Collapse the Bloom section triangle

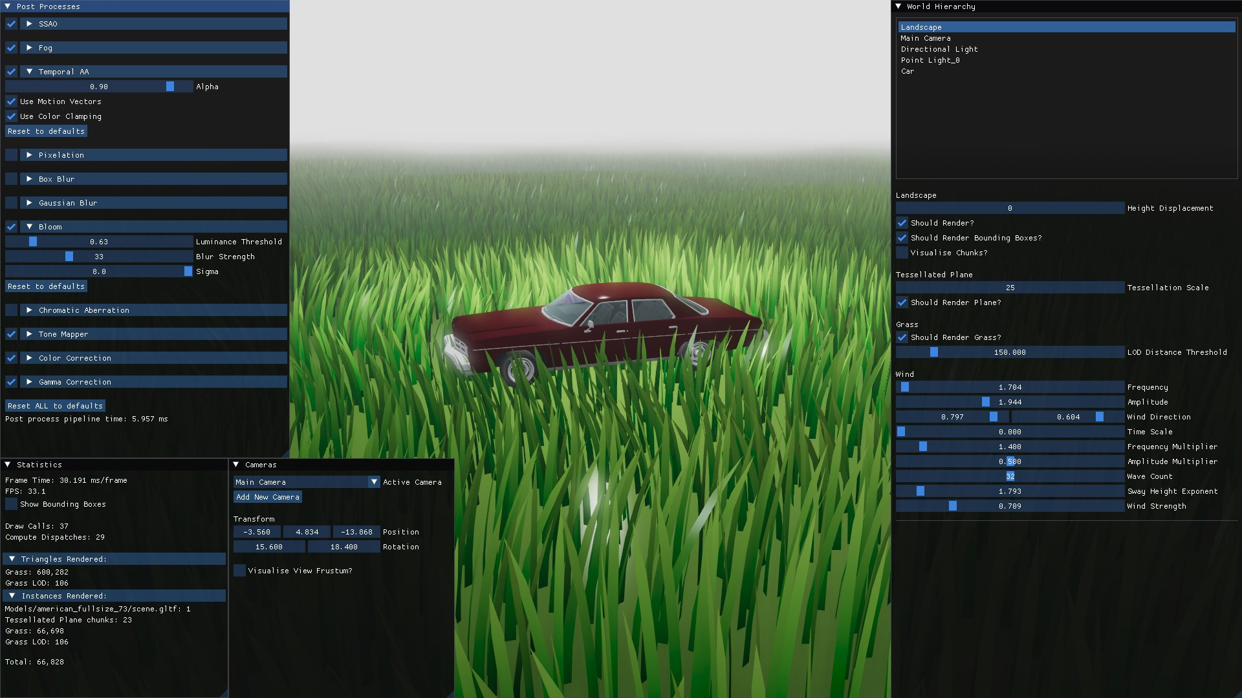coord(28,226)
